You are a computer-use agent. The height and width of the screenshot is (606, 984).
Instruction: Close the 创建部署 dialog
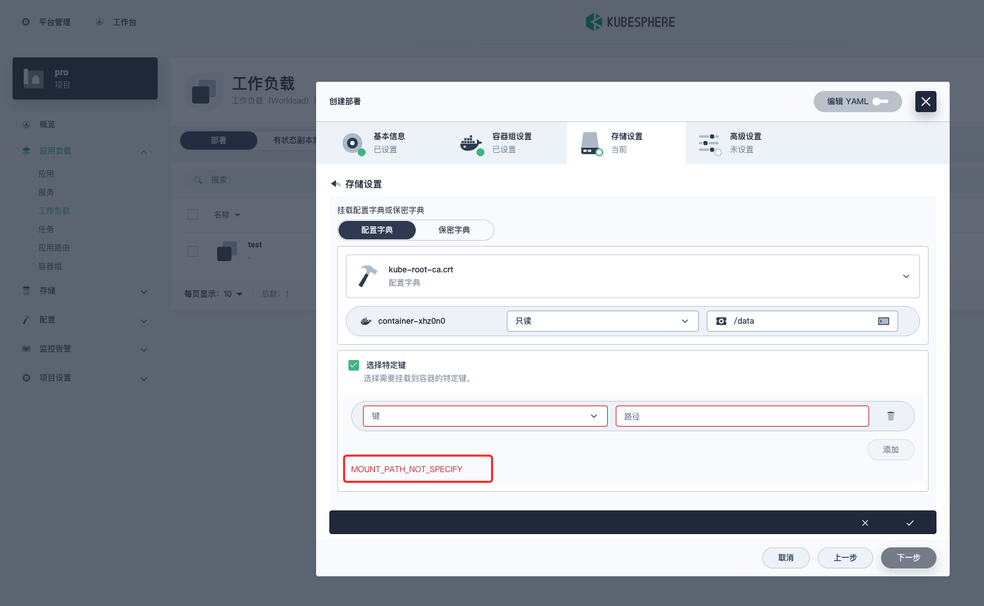(926, 102)
